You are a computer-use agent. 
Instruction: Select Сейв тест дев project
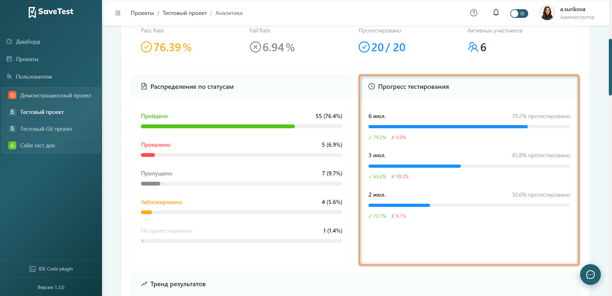pos(51,145)
